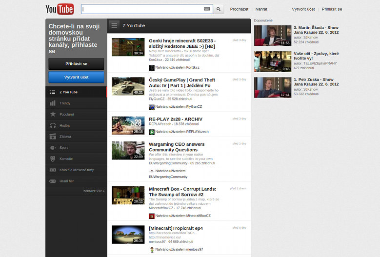Click Nahráno uživatelem Kon1kcz text
This screenshot has height=257, width=380.
coord(178,68)
